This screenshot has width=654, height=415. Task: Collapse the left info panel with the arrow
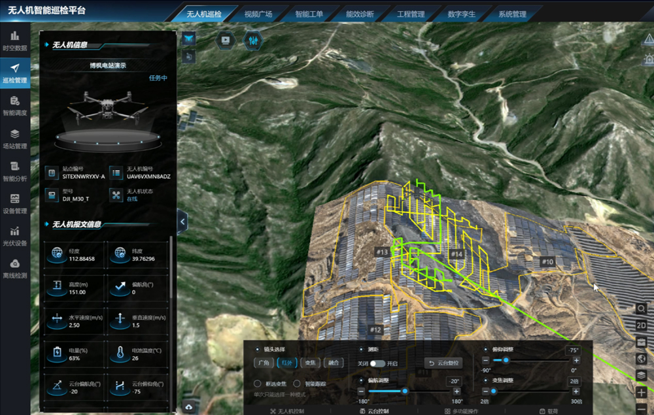click(182, 222)
